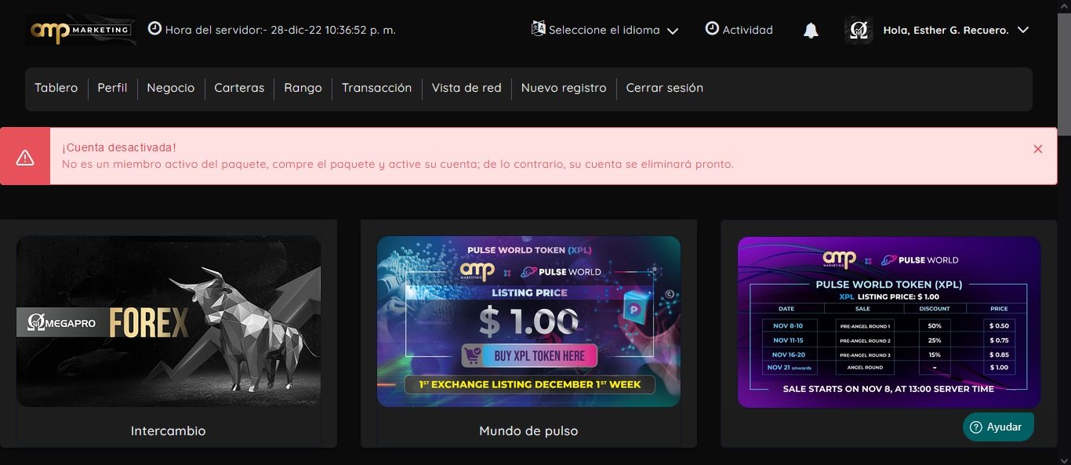Screen dimensions: 1071x465
Task: Click the Buy XPL Token Here banner
Action: coord(528,322)
